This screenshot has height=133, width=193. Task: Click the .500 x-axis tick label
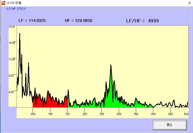click(x=186, y=114)
